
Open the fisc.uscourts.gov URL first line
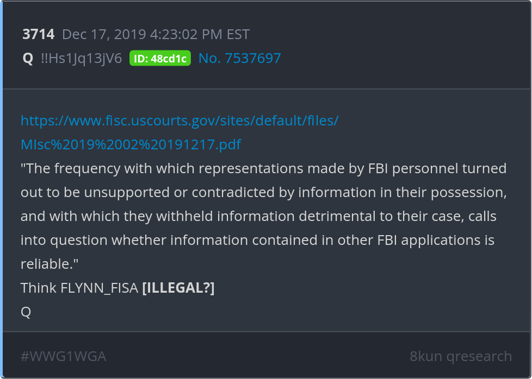(179, 121)
